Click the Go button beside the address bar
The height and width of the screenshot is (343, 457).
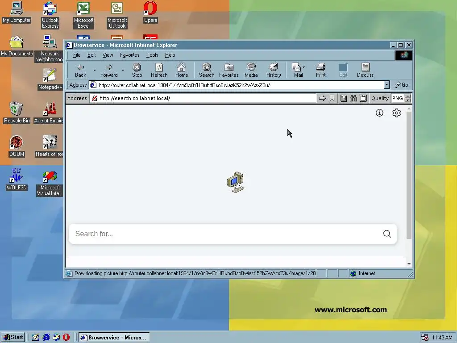(401, 85)
